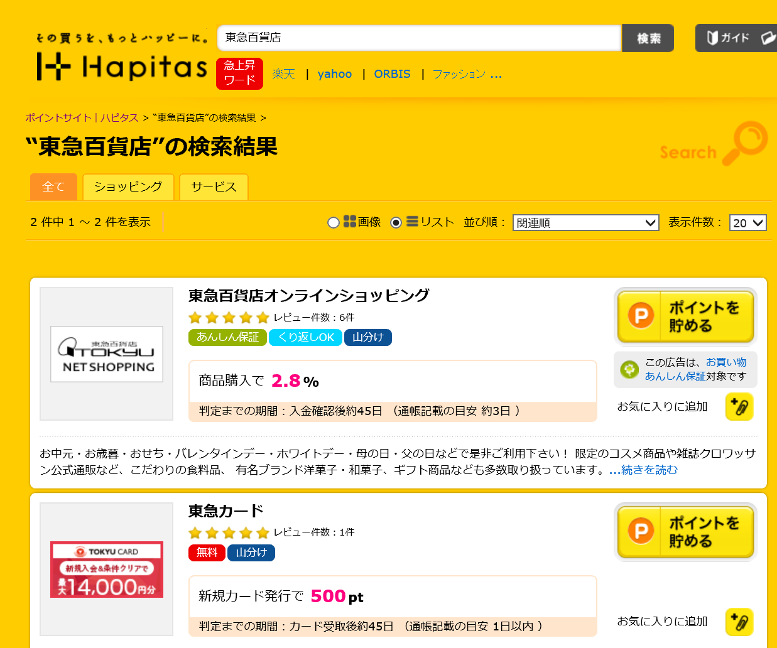Click the red 無料 badge
777x648 pixels.
pyautogui.click(x=207, y=553)
